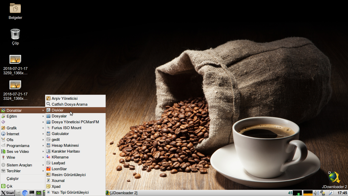
Task: Open Yazı Tipi Görüntüleyici
Action: coord(75,192)
